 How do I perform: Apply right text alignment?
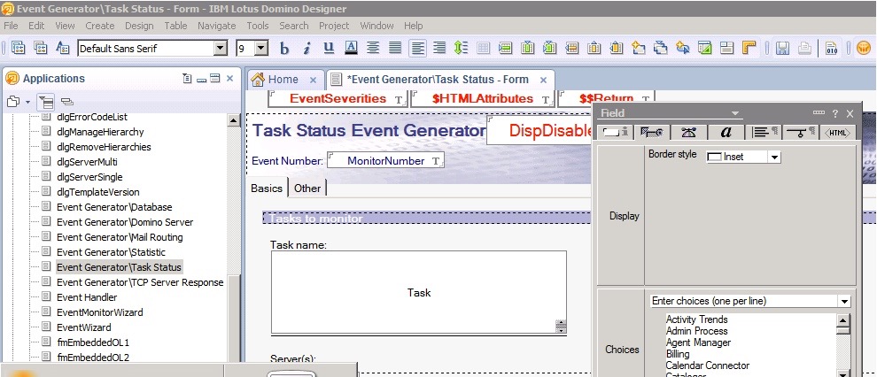point(439,49)
